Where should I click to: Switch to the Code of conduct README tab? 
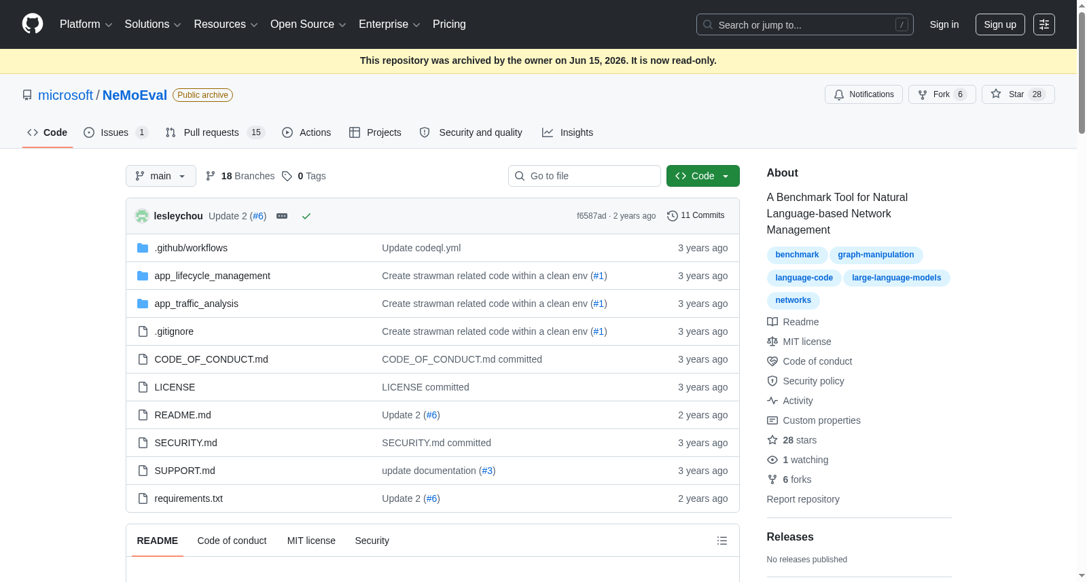pos(232,541)
